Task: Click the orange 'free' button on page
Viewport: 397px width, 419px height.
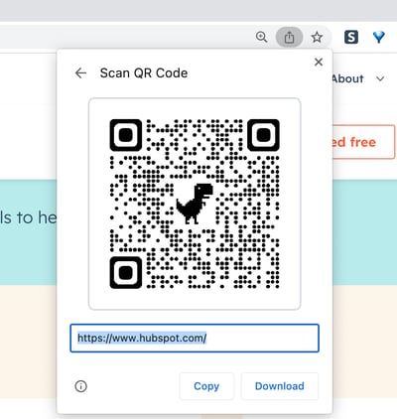Action: point(363,142)
